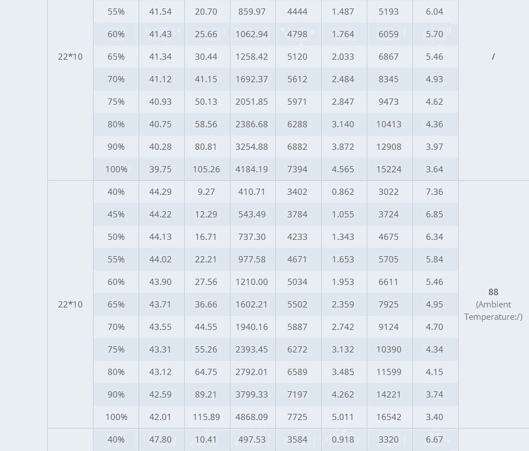
Task: Select the 1210.00 power value
Action: pos(252,282)
